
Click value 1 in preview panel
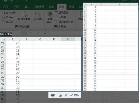(95, 7)
